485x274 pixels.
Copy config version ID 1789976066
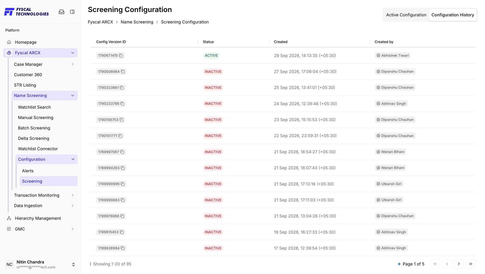[123, 216]
